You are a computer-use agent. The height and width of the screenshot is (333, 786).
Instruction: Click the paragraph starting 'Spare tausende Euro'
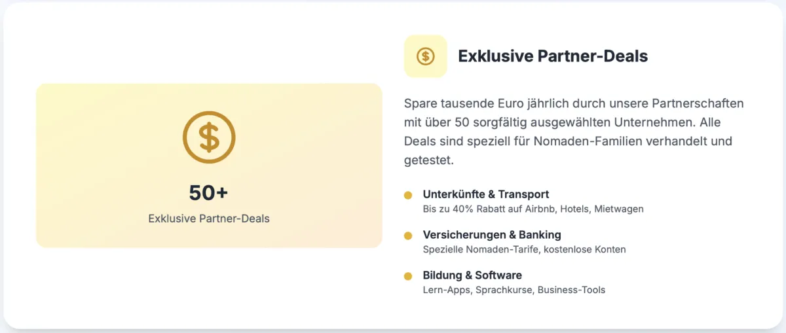570,131
